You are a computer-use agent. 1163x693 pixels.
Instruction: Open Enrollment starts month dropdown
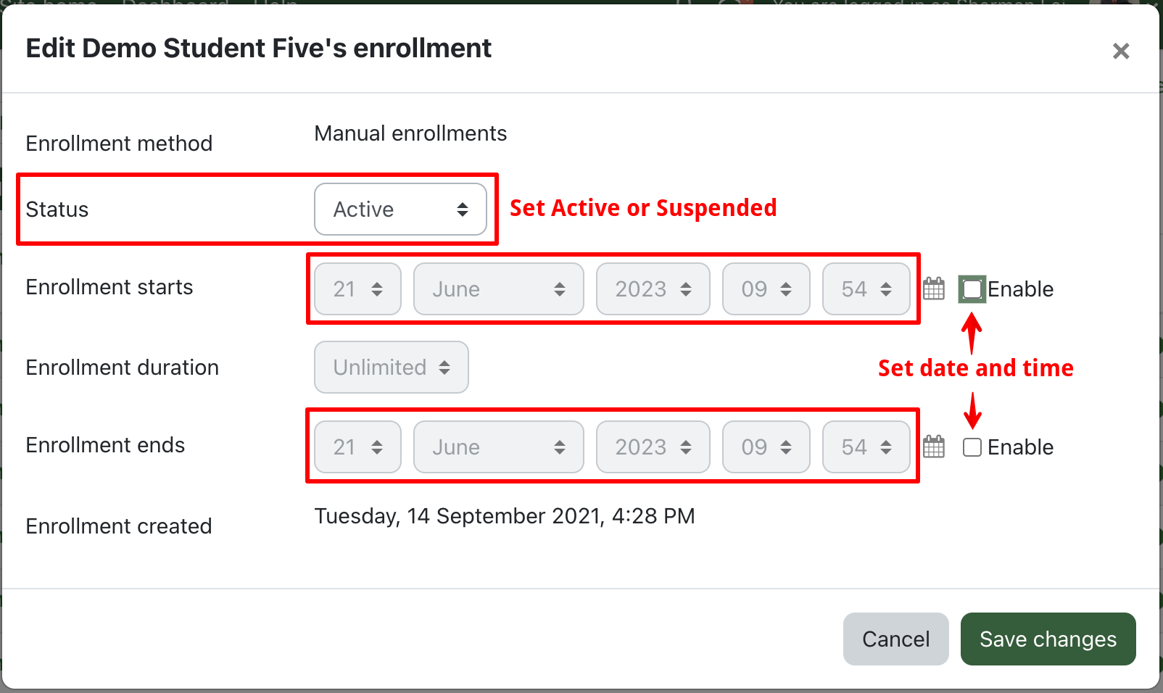(x=498, y=289)
